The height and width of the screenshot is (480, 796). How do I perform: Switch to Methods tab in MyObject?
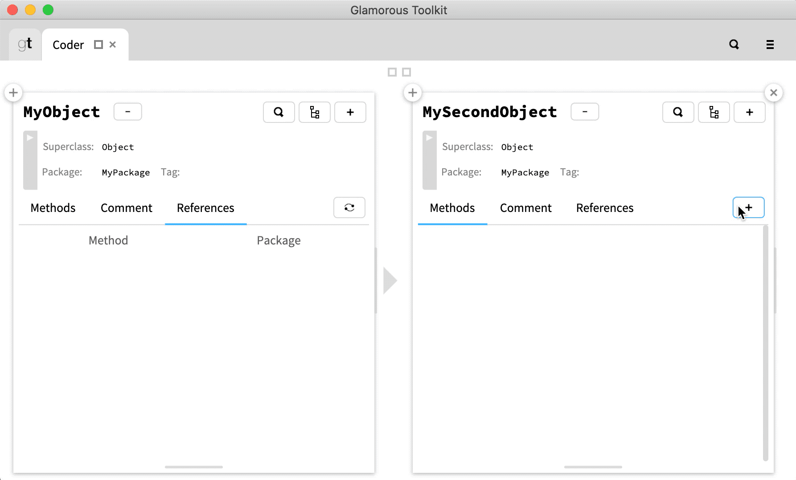53,208
